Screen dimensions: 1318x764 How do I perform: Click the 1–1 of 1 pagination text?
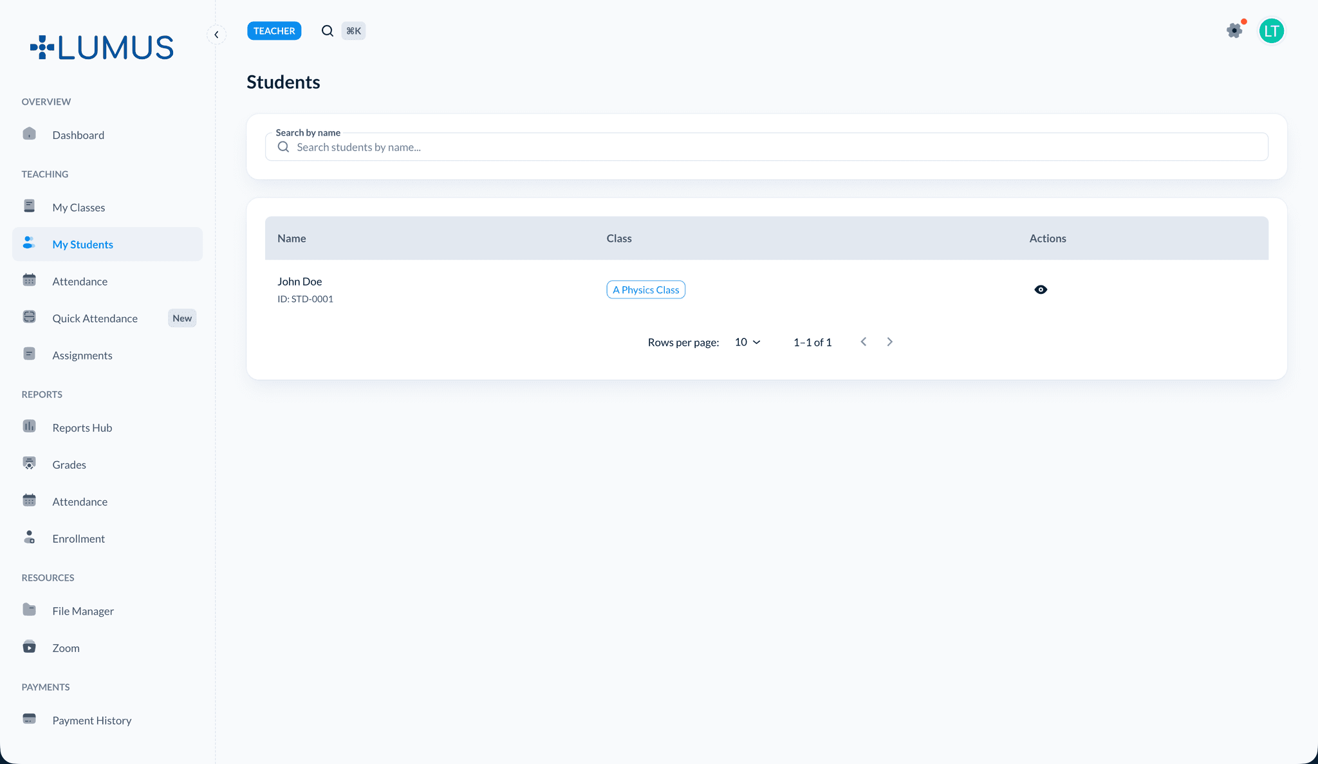coord(812,343)
